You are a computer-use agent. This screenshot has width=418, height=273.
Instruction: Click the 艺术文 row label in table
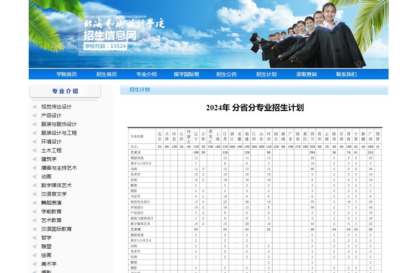pyautogui.click(x=136, y=153)
